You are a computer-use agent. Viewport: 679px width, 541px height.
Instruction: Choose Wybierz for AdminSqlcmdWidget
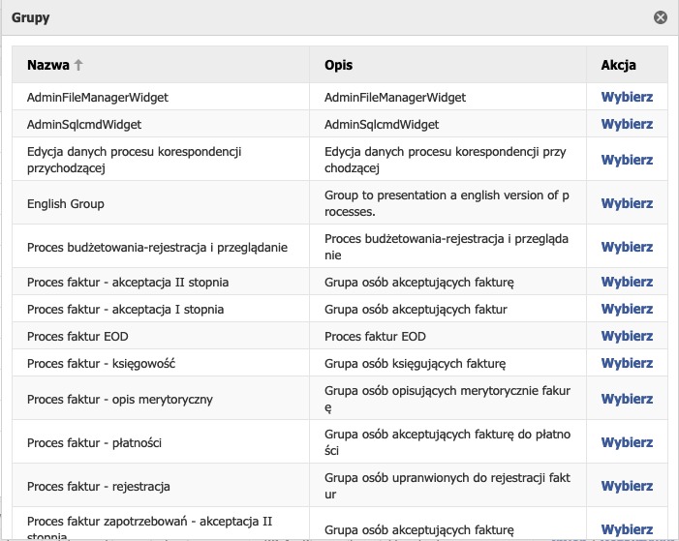[x=627, y=125]
